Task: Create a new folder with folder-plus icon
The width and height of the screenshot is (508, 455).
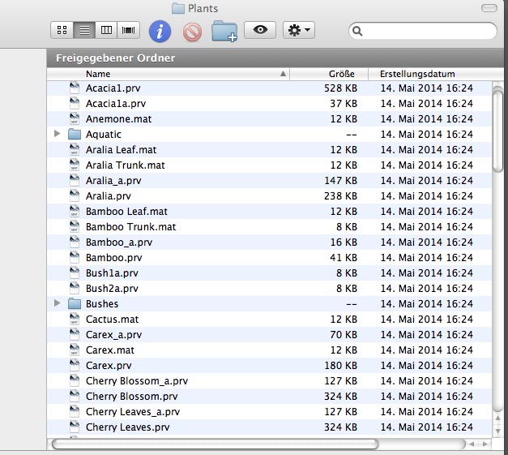Action: (224, 32)
